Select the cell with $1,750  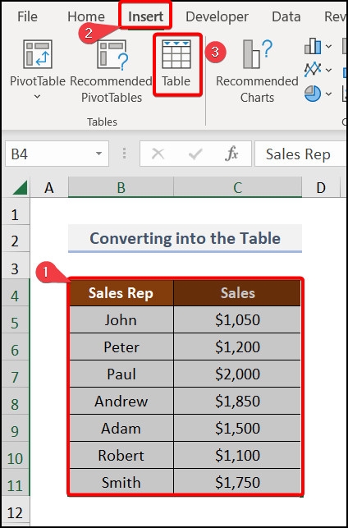click(238, 482)
